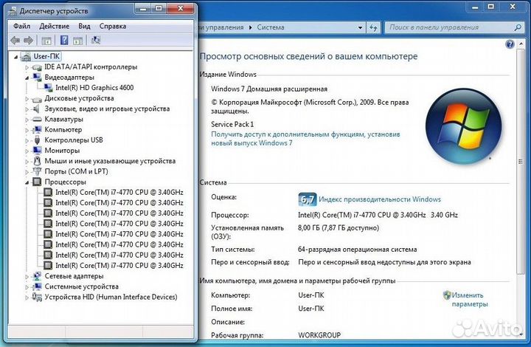The width and height of the screenshot is (531, 347).
Task: Click Windows 7 Домашняя расширенная edition text
Action: click(x=269, y=89)
